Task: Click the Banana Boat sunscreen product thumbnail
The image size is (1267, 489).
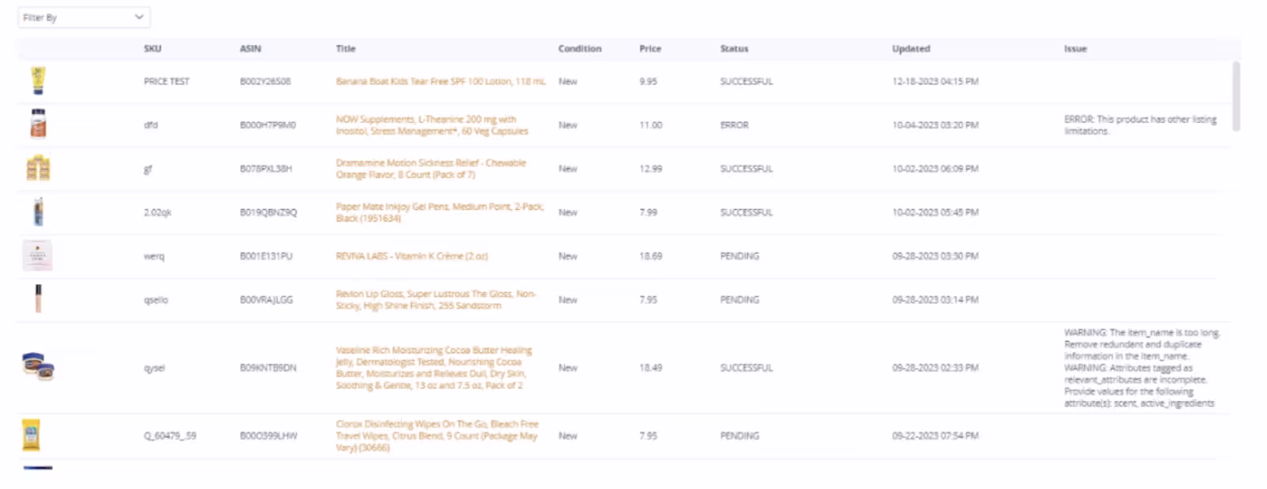Action: 38,81
